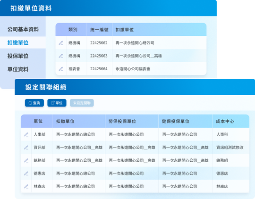Click 設定關聯組織 panel title
255x199 pixels.
[x=46, y=87]
